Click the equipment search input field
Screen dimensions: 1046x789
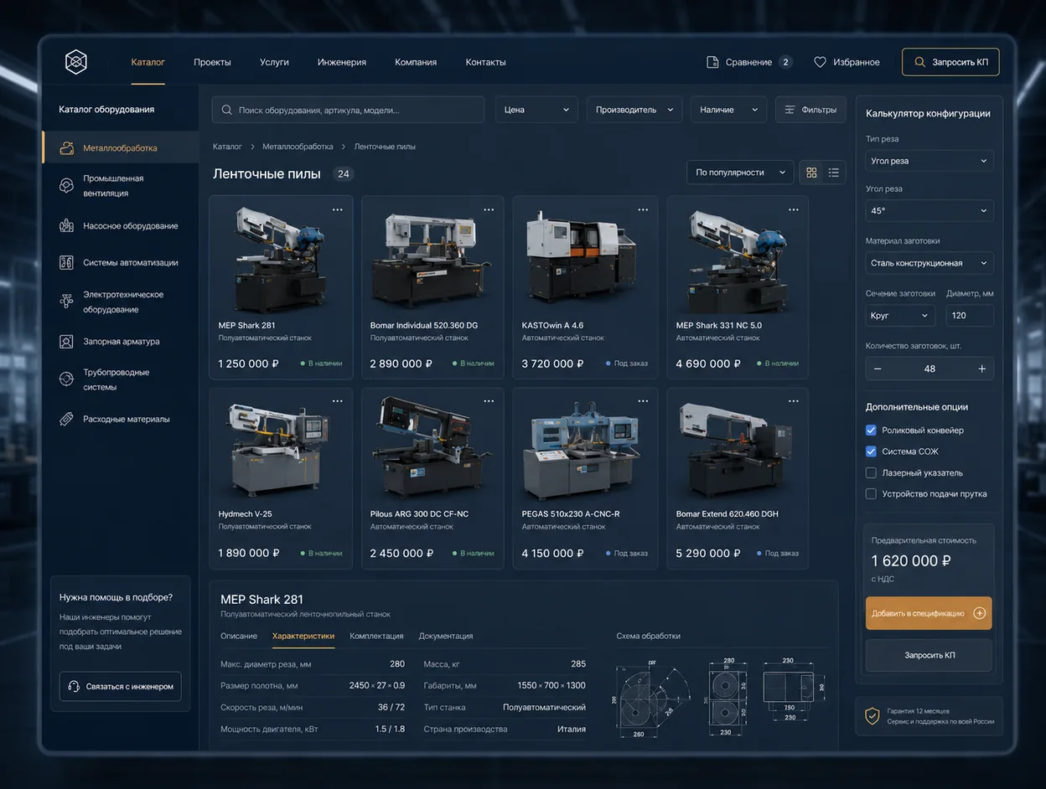click(x=349, y=110)
